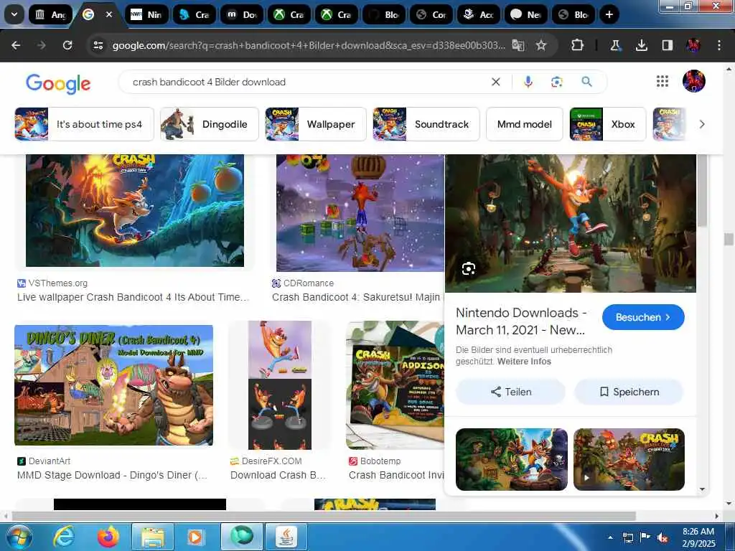
Task: Open browser profile avatar in toolbar
Action: 693,45
